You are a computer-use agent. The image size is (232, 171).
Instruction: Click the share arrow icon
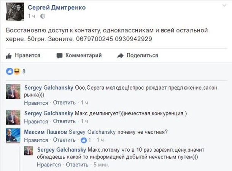[x=121, y=56]
